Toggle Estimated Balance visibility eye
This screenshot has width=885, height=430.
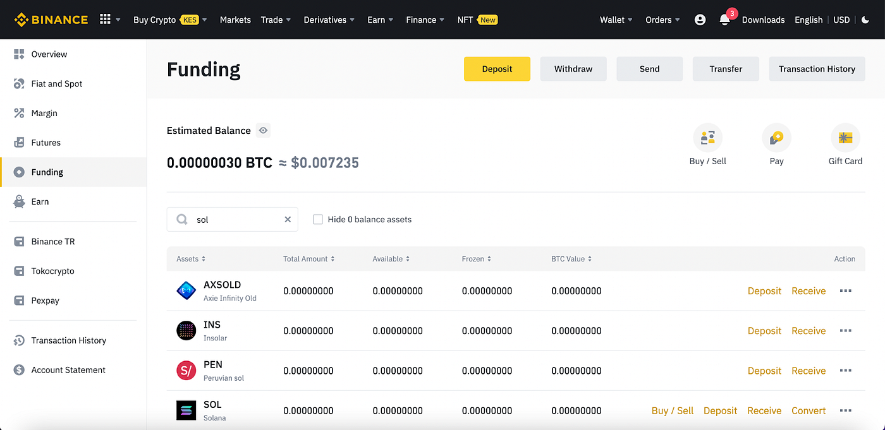click(x=264, y=131)
